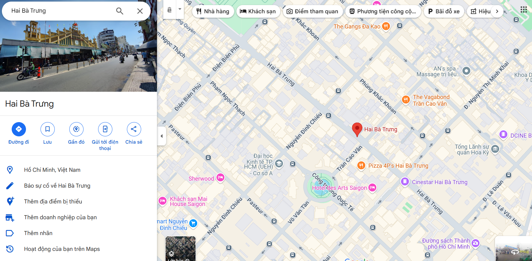Select the Khách sạn filter chip

258,11
